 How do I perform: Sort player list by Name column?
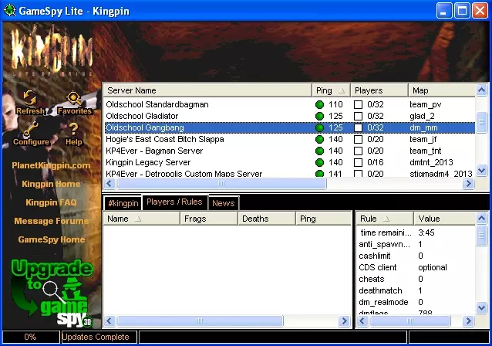point(142,219)
